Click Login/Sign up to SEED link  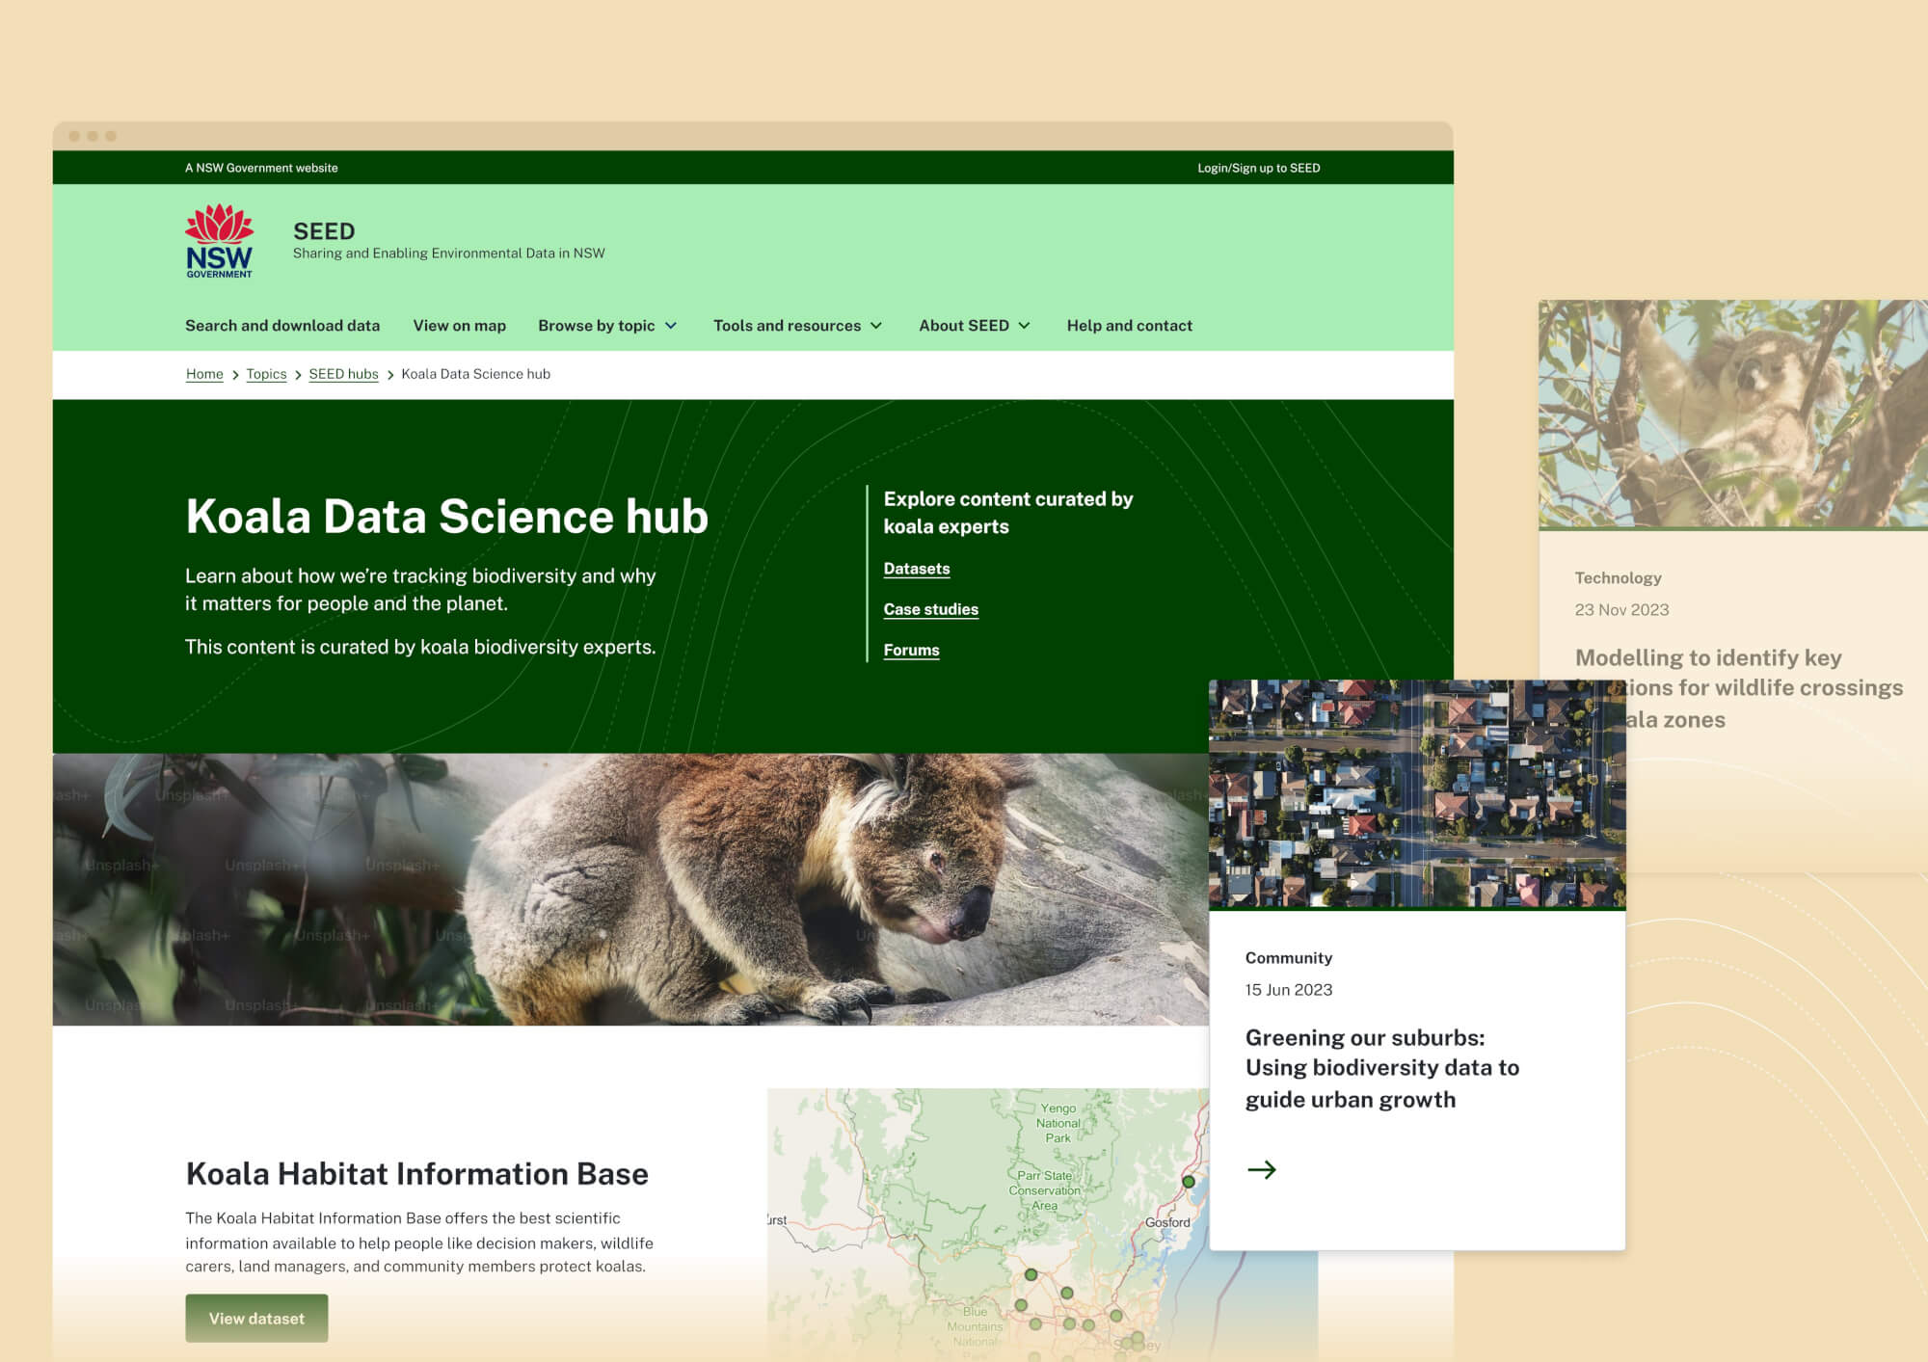click(1259, 168)
